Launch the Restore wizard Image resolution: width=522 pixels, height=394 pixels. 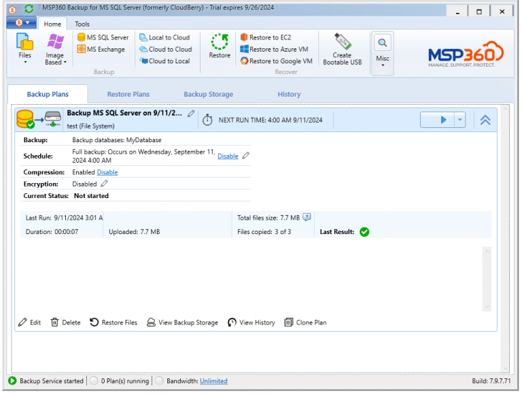click(x=220, y=46)
